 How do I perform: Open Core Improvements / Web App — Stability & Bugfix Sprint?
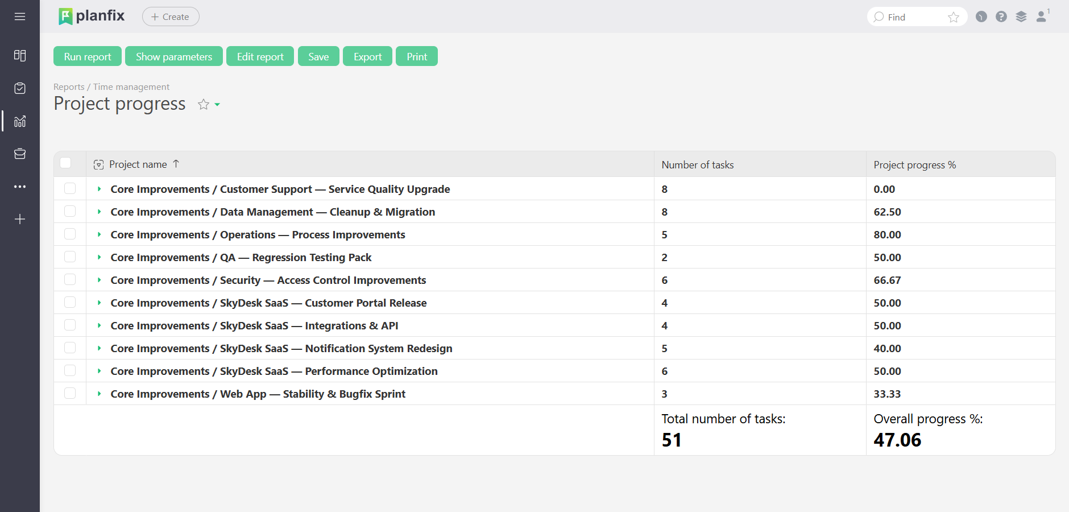tap(258, 394)
